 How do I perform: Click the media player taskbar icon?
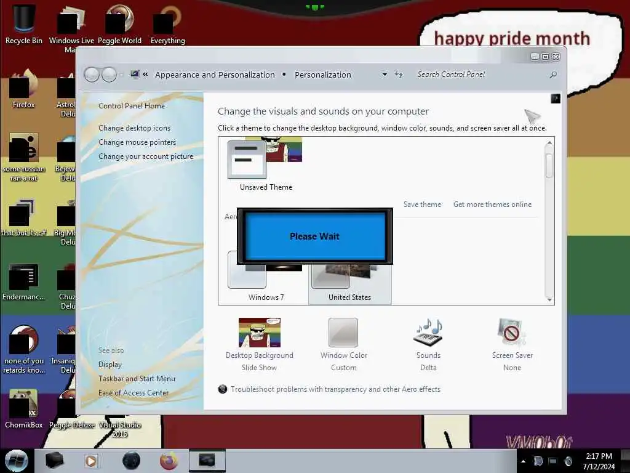(x=91, y=461)
